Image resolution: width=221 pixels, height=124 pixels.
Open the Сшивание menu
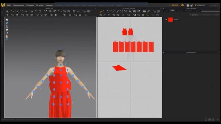49,5
